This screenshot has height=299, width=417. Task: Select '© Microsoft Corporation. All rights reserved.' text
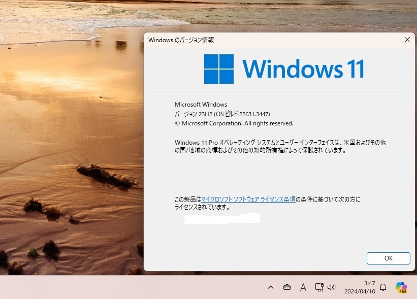click(x=234, y=123)
